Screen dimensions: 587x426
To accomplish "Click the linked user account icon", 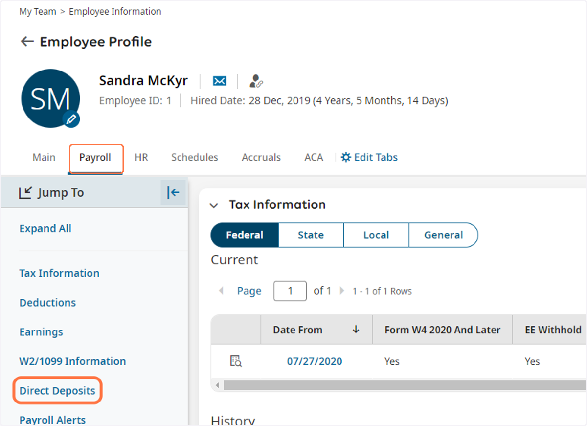I will (x=256, y=81).
